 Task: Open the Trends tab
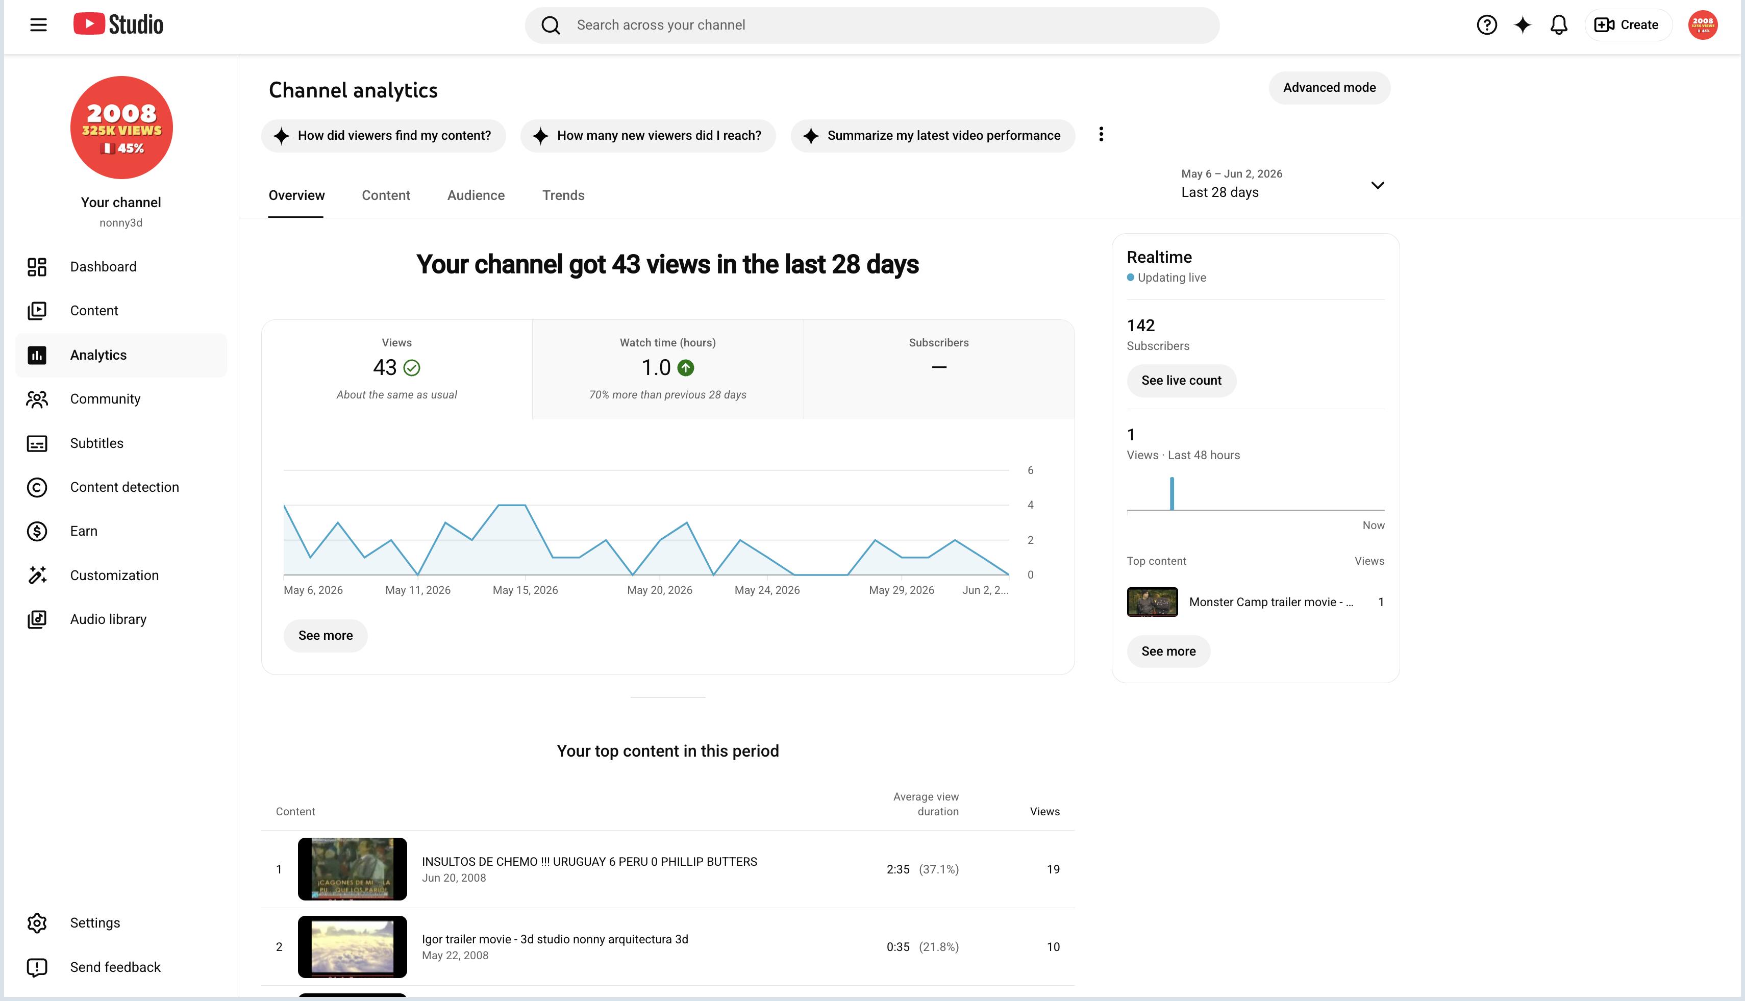[563, 195]
